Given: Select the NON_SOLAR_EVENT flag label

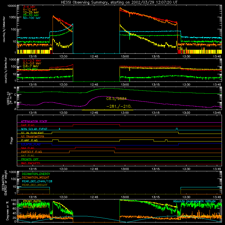Looking at the screenshot, I should [x=34, y=129].
